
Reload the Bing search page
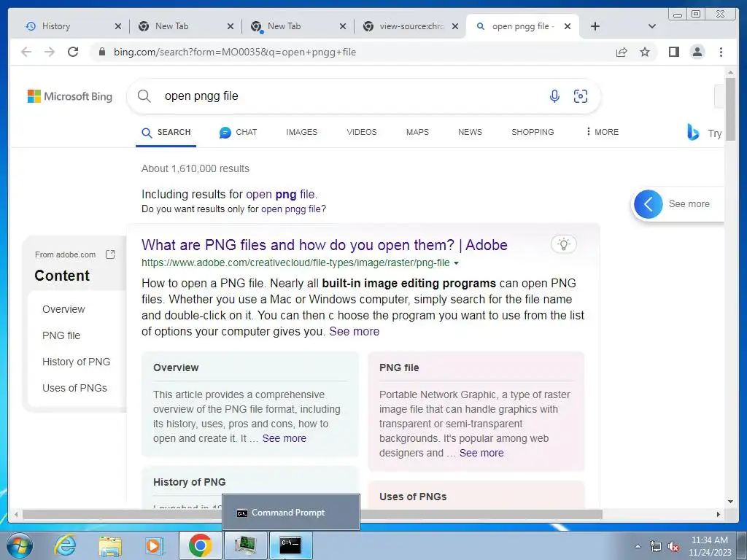tap(73, 52)
